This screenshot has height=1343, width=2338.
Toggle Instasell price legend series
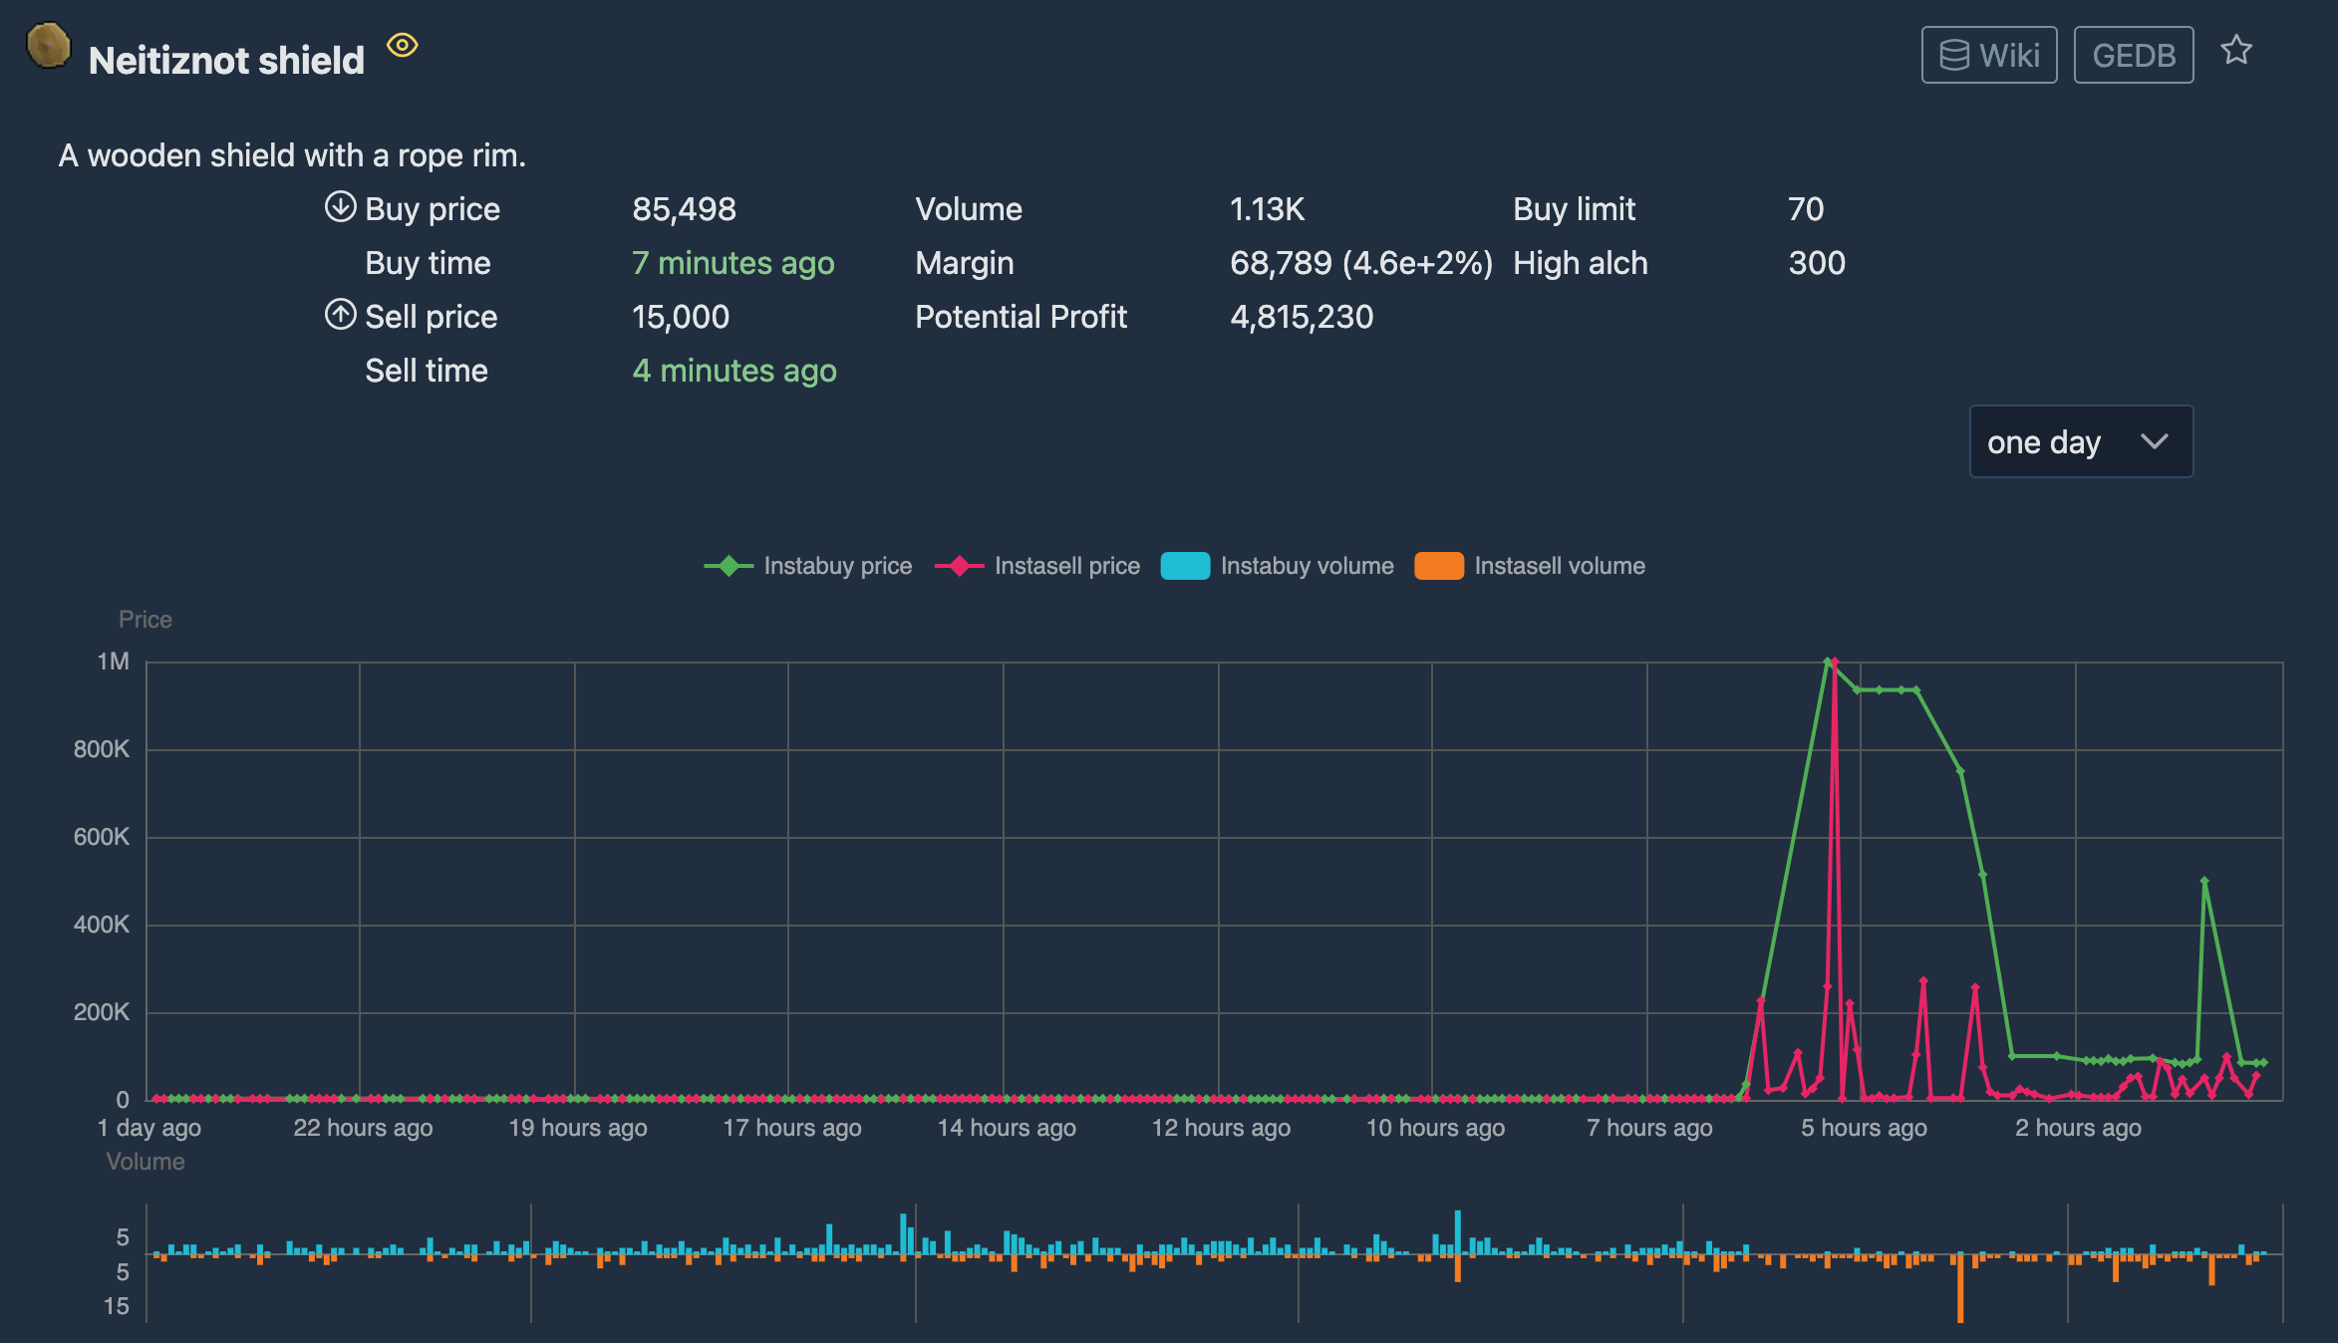click(1066, 566)
